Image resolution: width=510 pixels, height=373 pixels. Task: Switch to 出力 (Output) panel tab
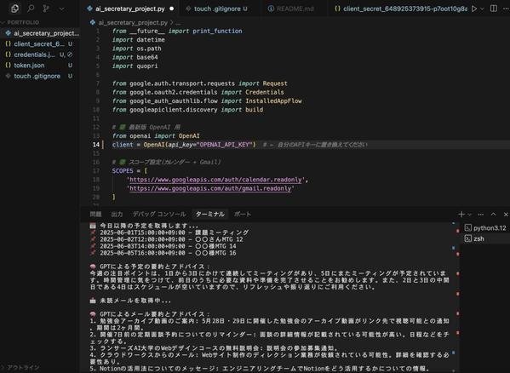(117, 215)
